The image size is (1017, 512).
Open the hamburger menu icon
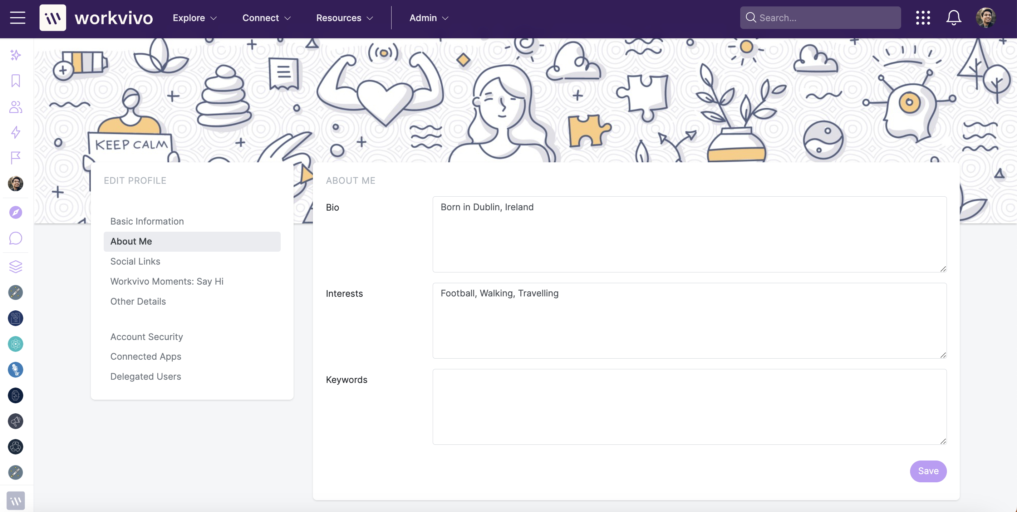[x=18, y=18]
